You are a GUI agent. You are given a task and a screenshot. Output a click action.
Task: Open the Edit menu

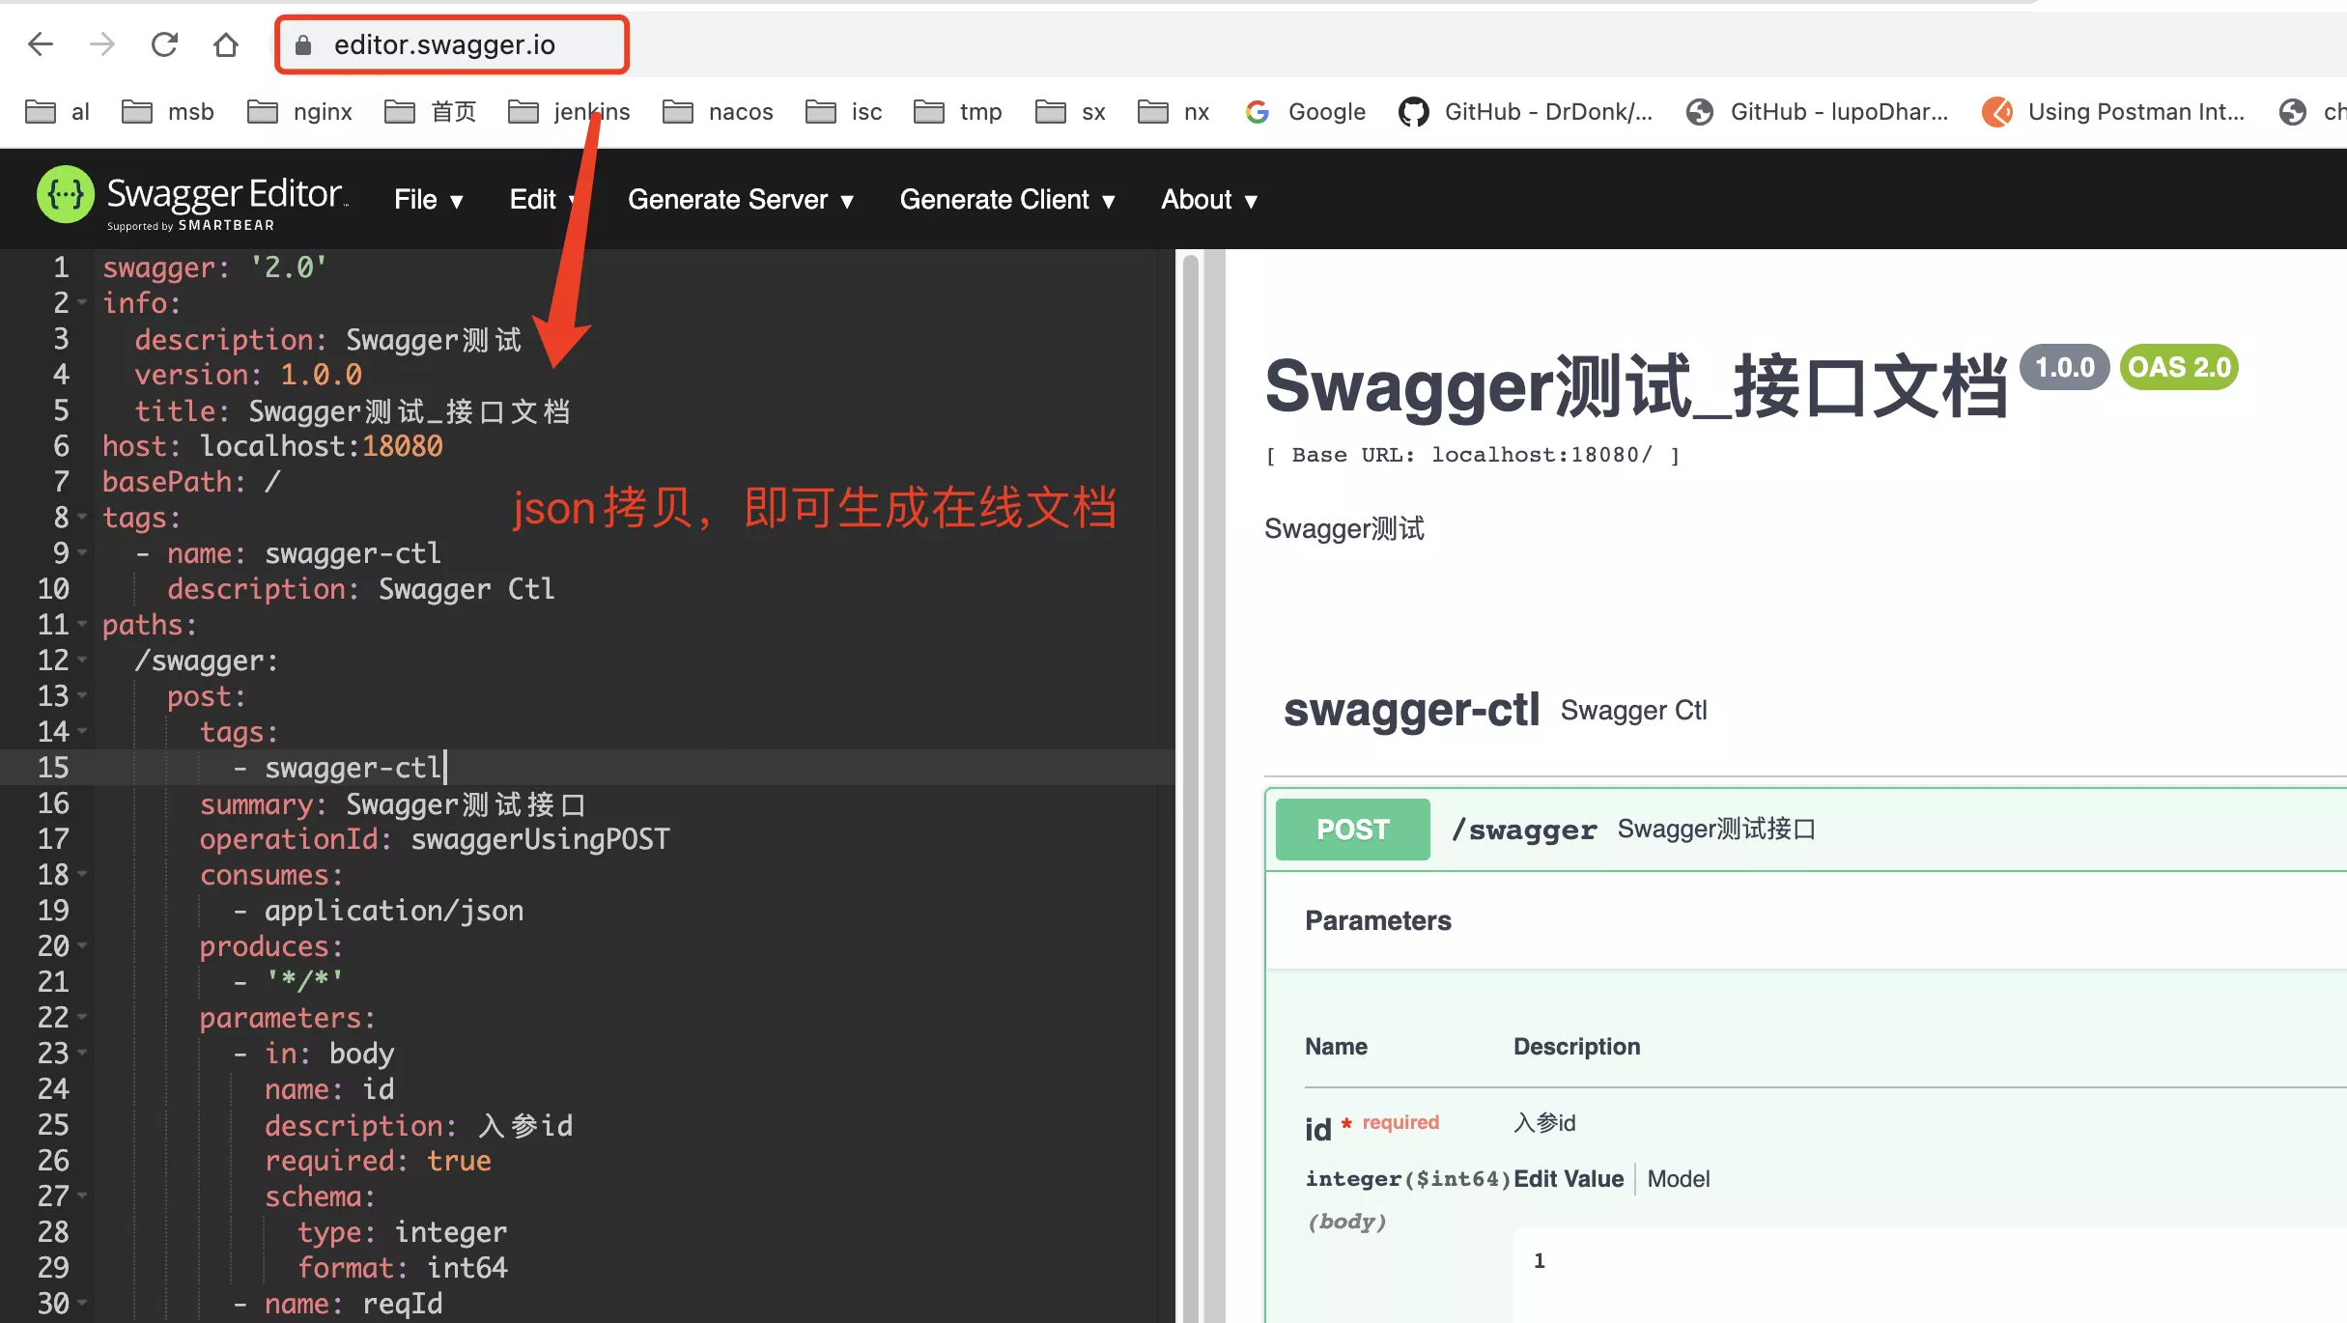point(543,200)
